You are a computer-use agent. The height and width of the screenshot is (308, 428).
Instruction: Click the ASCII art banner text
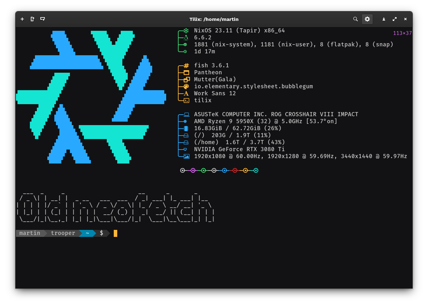click(115, 207)
